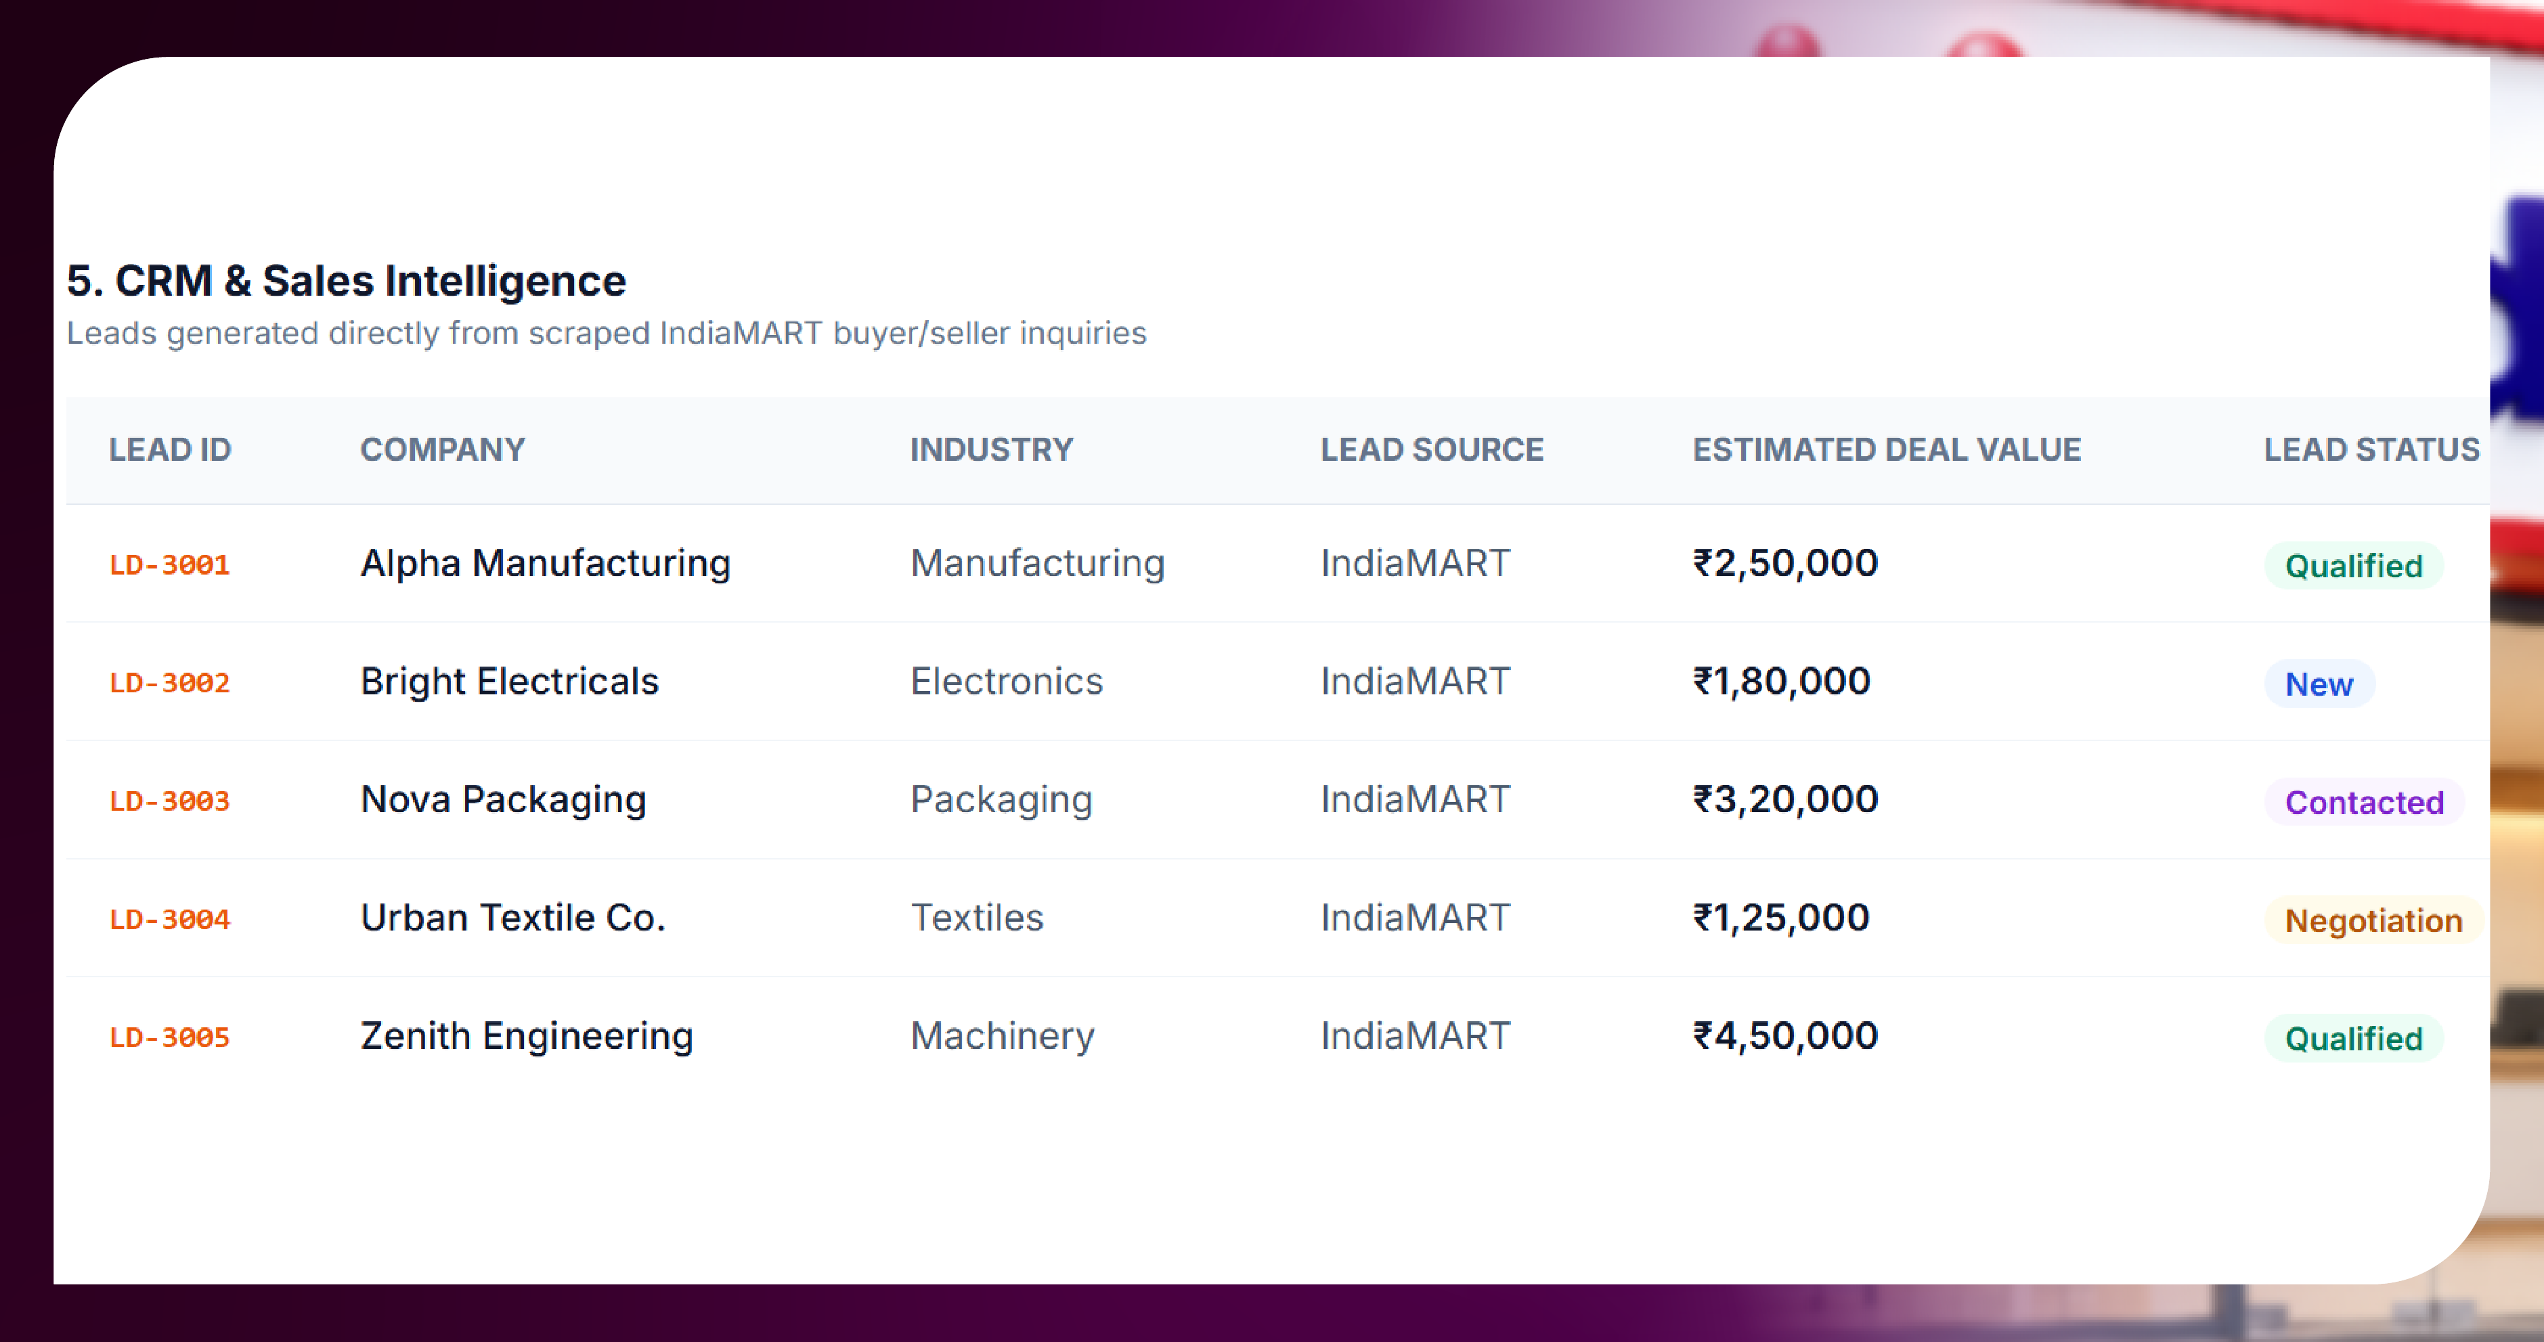
Task: Click the Negotiation status badge
Action: [x=2373, y=920]
